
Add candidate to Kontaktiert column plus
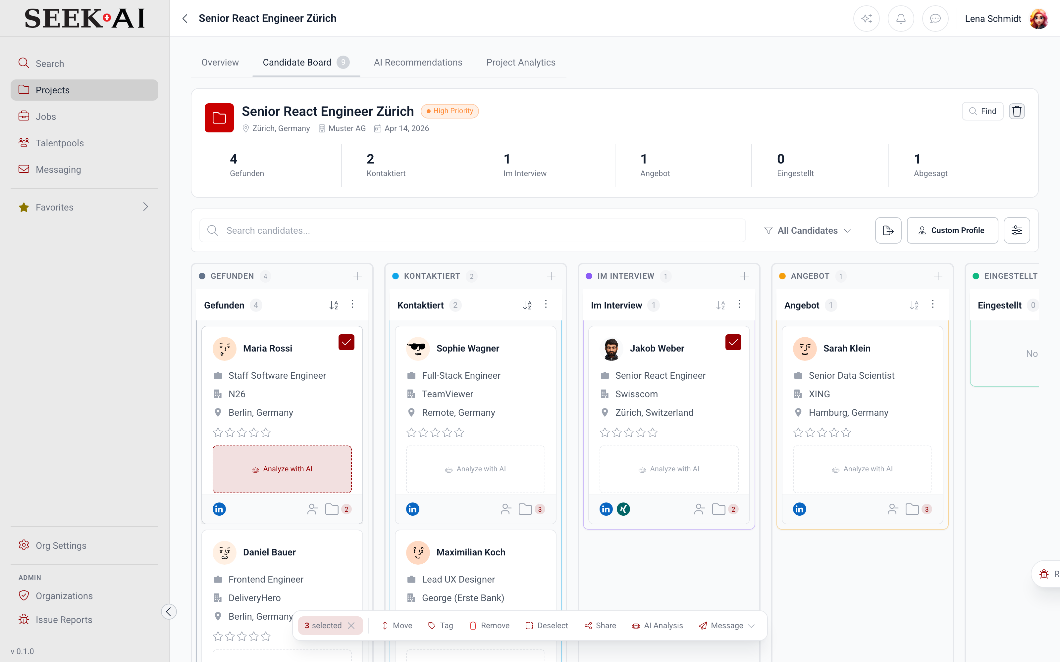[551, 276]
